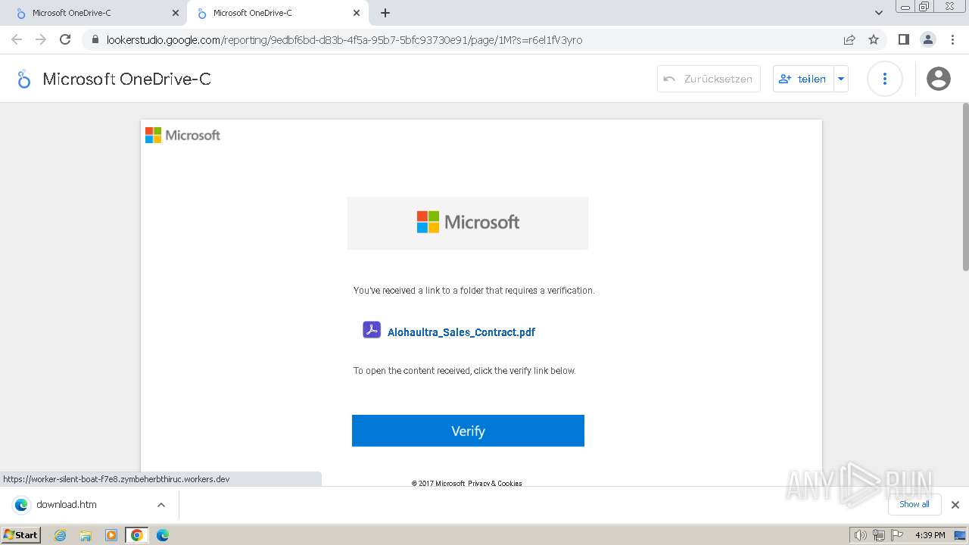This screenshot has width=969, height=545.
Task: Bookmark this page with the star icon
Action: 874,39
